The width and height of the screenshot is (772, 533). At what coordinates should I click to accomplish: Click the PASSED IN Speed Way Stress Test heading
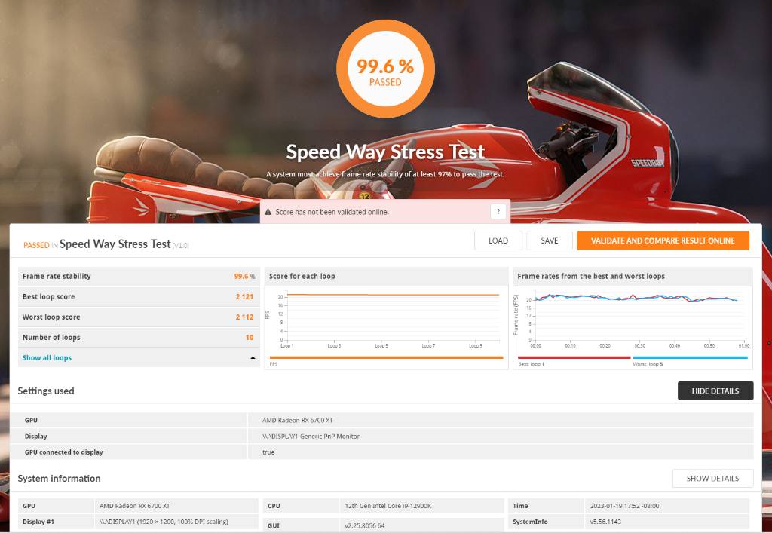click(106, 244)
